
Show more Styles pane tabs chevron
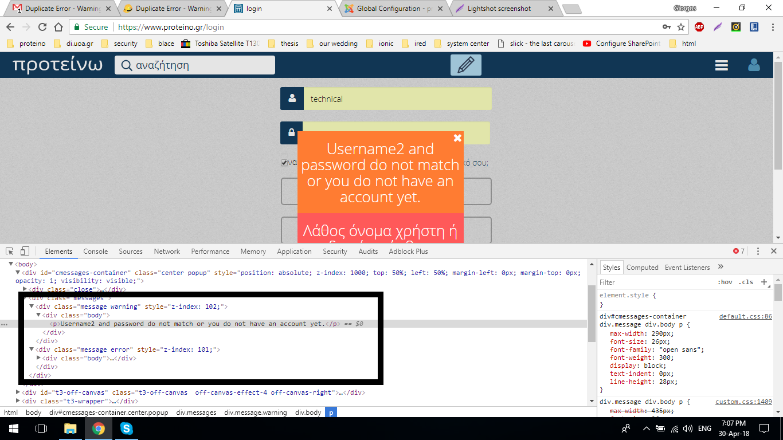(x=721, y=267)
